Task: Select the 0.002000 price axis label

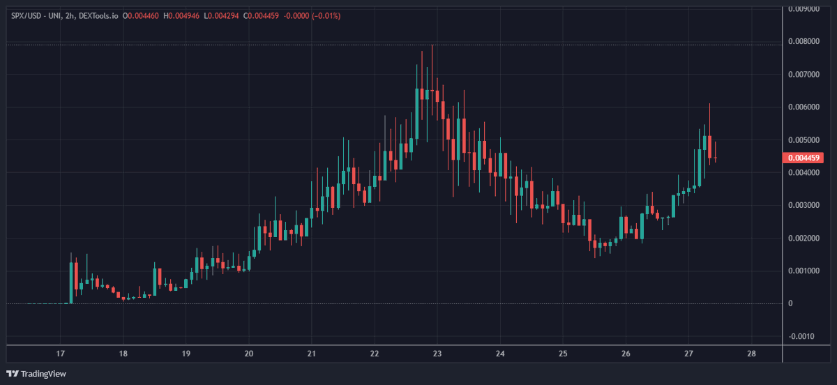Action: [x=804, y=238]
